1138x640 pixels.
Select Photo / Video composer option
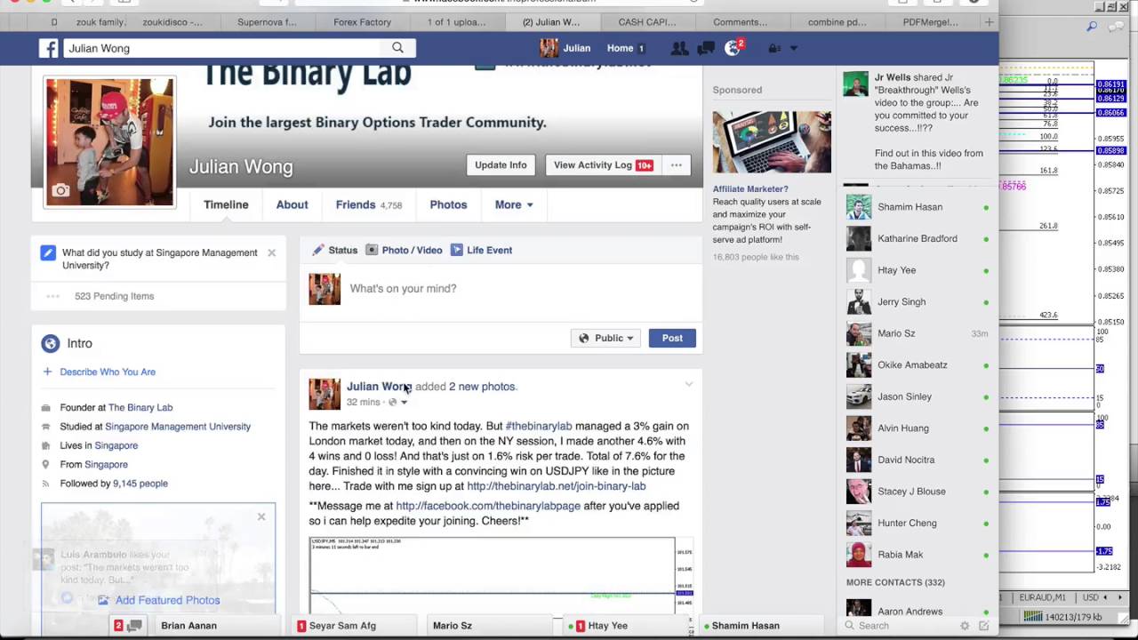tap(404, 250)
